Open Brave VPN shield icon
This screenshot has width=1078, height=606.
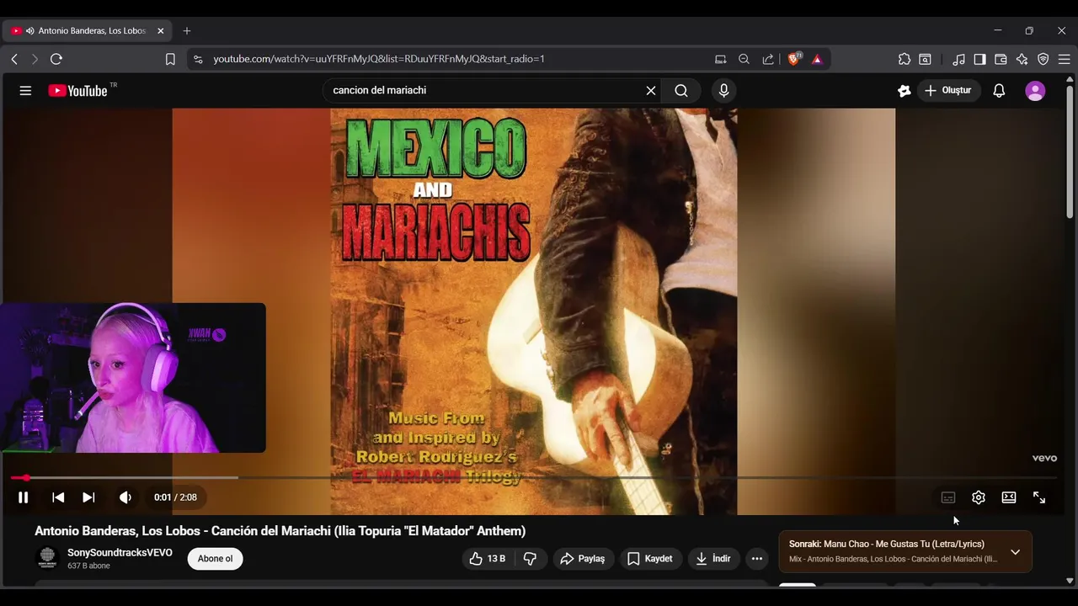(1043, 59)
